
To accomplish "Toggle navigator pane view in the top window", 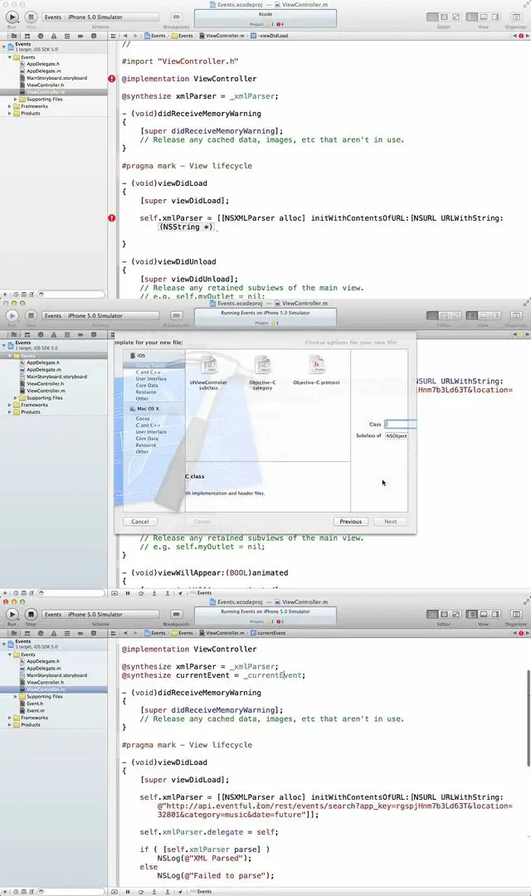I will pyautogui.click(x=471, y=17).
